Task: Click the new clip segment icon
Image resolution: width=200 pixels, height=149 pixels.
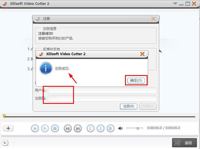Action: 110,128
